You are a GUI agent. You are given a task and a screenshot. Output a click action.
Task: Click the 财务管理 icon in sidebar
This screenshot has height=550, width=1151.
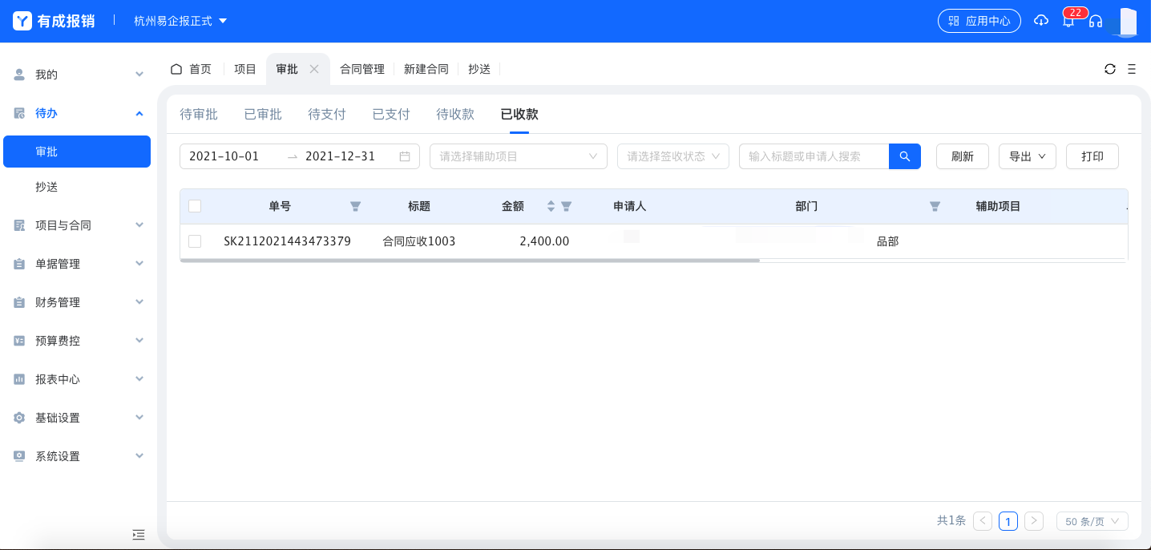click(20, 302)
